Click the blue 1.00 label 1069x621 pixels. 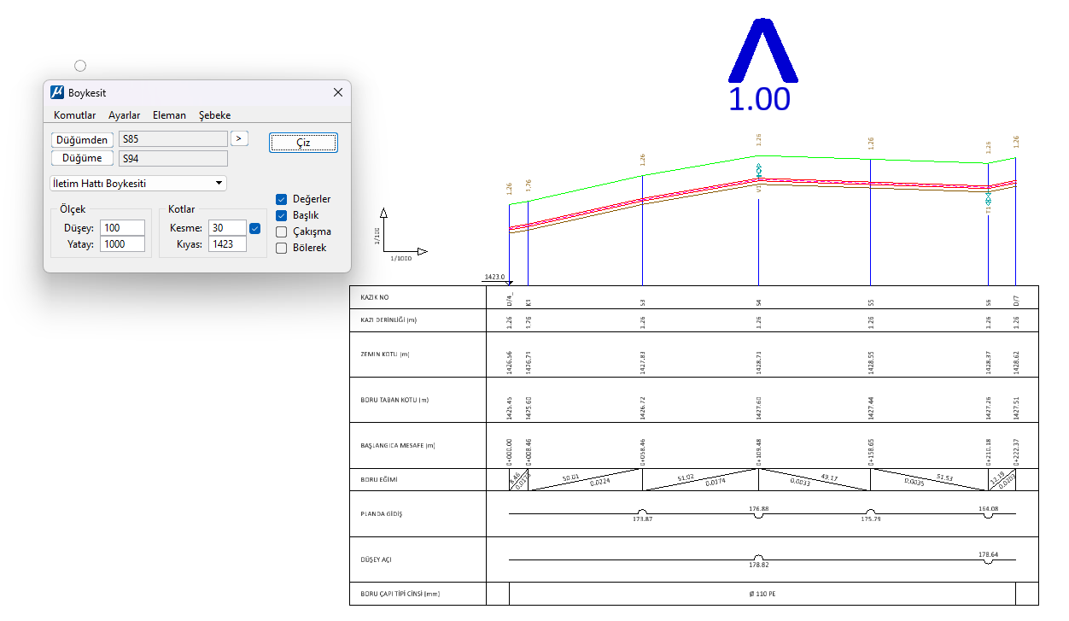coord(759,99)
